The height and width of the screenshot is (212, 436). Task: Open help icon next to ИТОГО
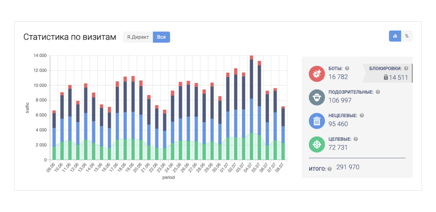(x=330, y=169)
